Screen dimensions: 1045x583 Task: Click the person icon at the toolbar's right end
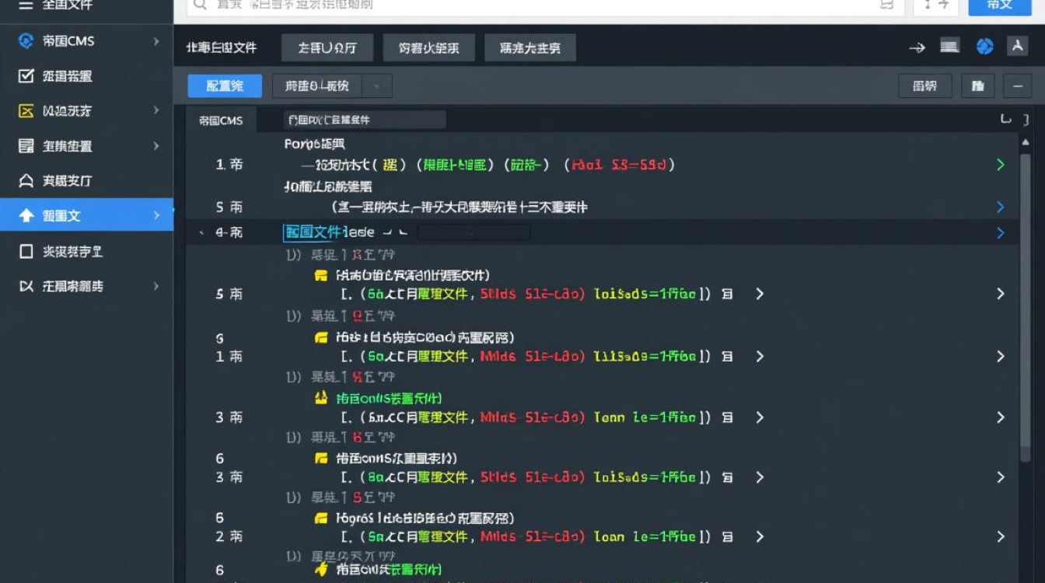pyautogui.click(x=1017, y=46)
